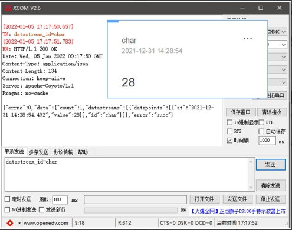Click the char title on the card
The image size is (292, 230).
tap(129, 41)
